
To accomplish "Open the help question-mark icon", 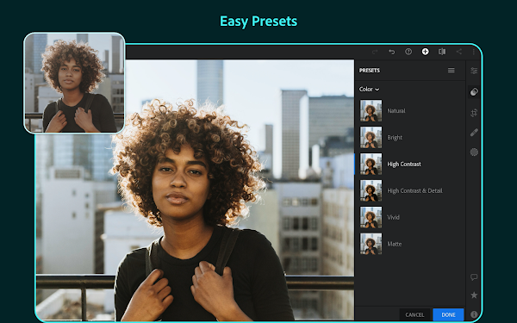I will click(x=408, y=52).
